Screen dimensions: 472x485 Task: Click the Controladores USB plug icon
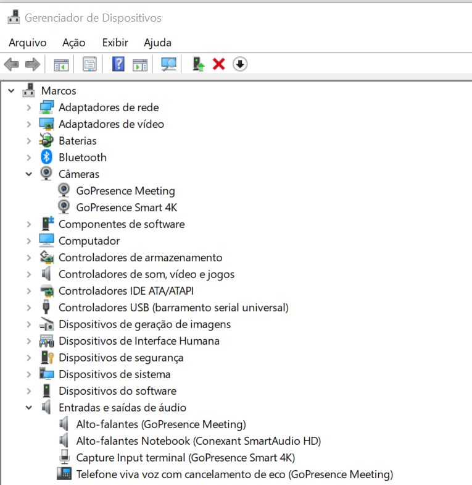pos(46,307)
